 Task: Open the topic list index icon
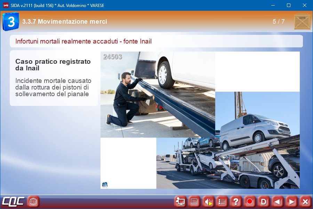pos(222,201)
